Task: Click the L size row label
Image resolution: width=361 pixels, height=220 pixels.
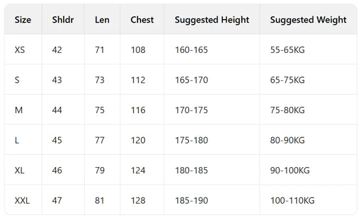Action: (x=17, y=140)
